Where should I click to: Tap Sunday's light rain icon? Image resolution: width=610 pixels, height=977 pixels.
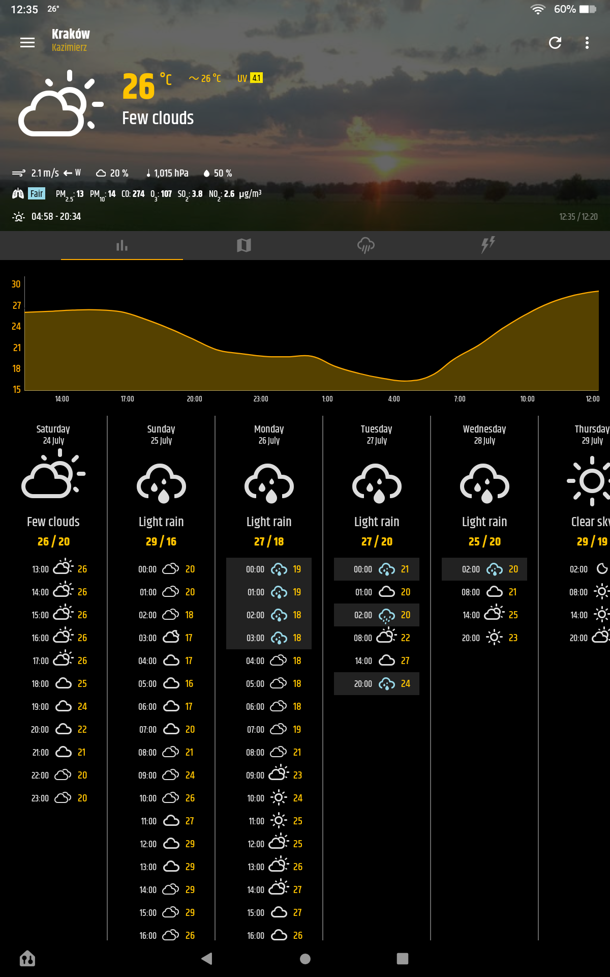point(161,483)
